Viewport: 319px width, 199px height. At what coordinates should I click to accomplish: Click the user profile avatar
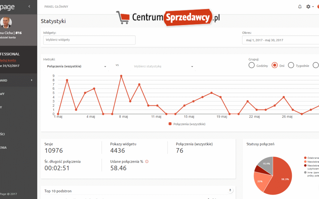pyautogui.click(x=6, y=22)
